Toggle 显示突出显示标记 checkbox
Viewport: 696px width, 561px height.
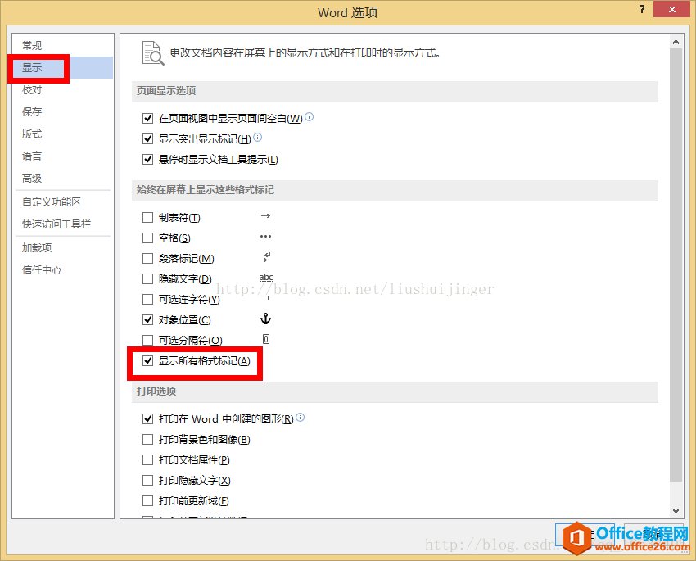tap(148, 138)
